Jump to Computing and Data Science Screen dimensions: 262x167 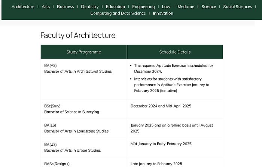[118, 13]
